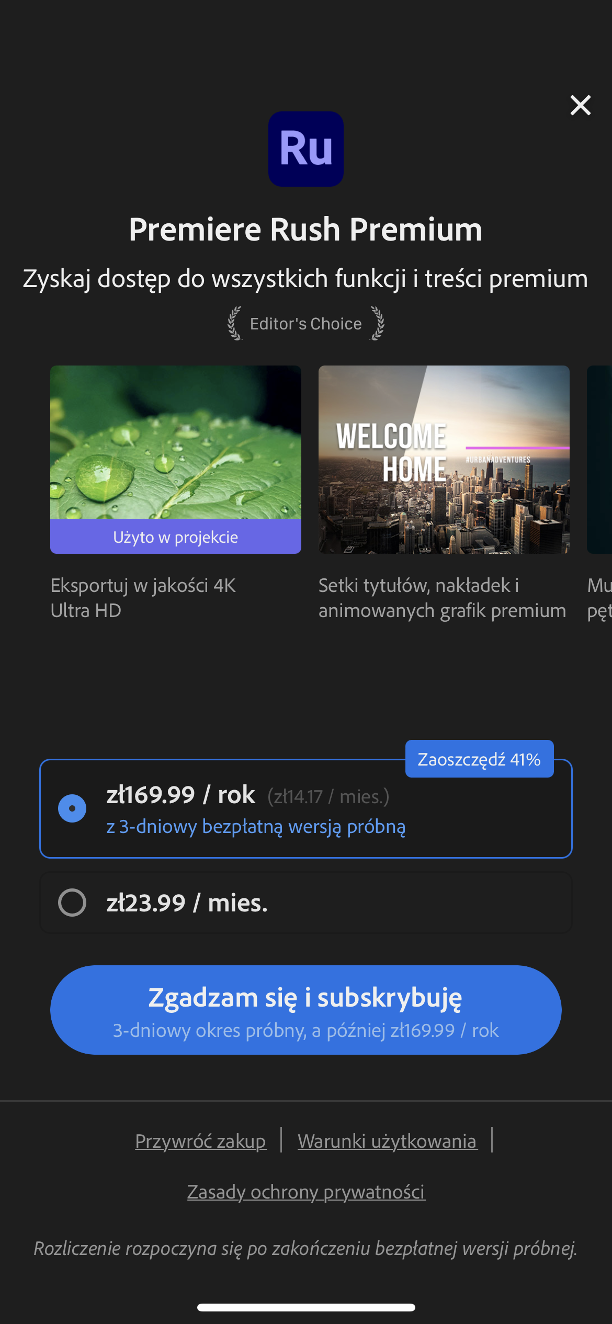
Task: Tap the Ru Premiere Rush app icon
Action: pyautogui.click(x=306, y=149)
